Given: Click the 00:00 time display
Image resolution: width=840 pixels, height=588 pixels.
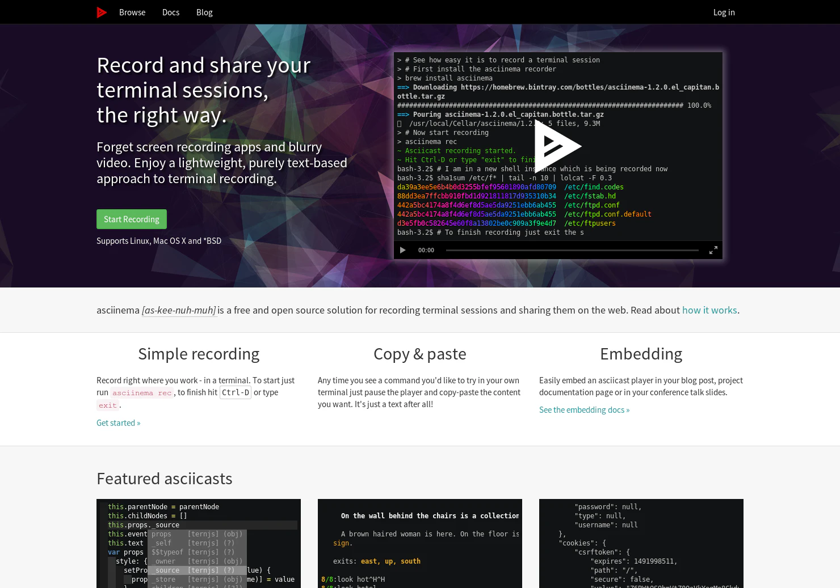Looking at the screenshot, I should click(x=426, y=250).
